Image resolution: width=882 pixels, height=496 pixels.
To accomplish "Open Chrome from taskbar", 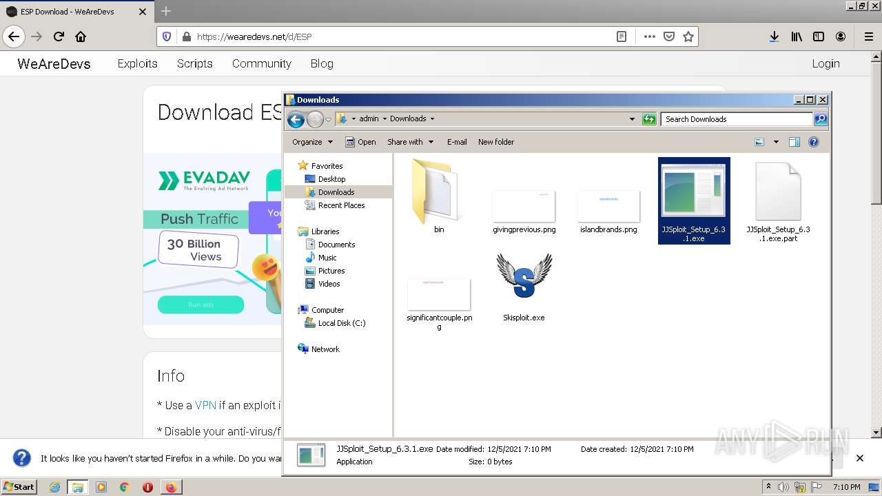I will point(124,487).
